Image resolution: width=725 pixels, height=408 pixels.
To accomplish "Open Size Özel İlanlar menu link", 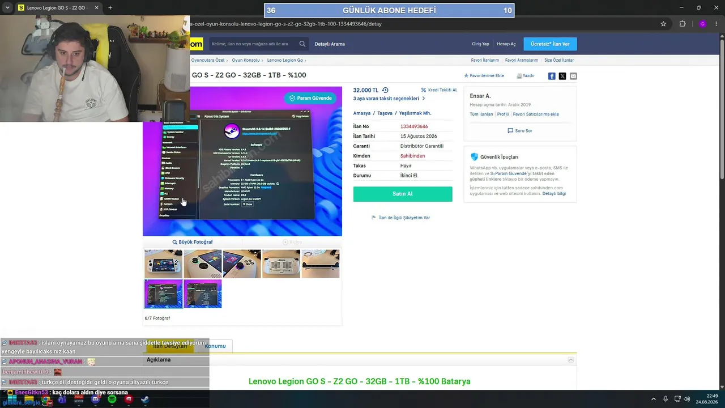I will click(559, 60).
